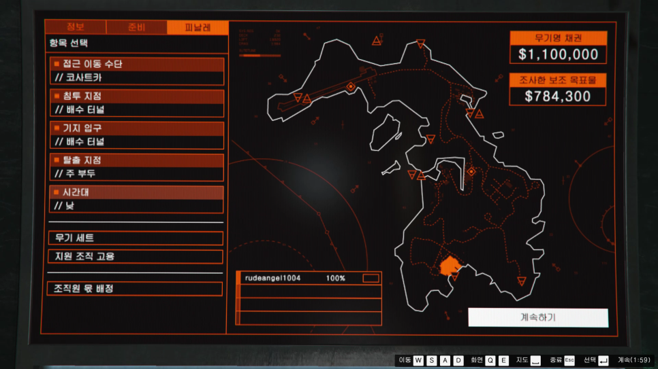Image resolution: width=658 pixels, height=369 pixels.
Task: Click the Q key hint icon
Action: coord(490,360)
